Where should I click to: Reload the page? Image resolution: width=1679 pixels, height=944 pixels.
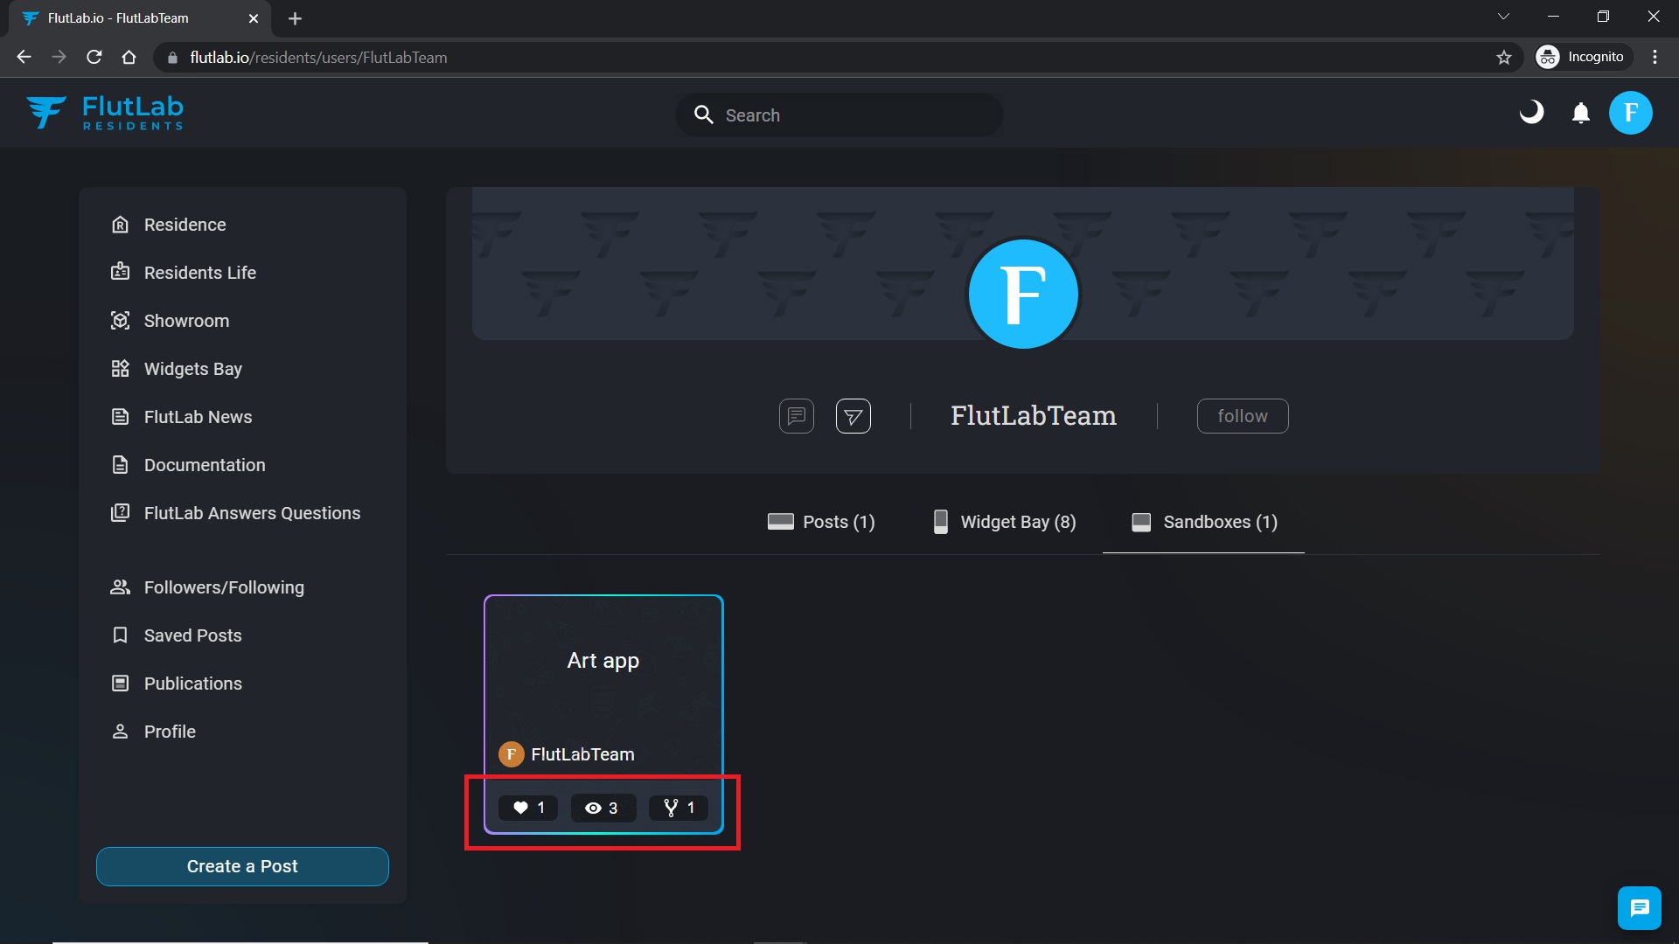tap(94, 57)
